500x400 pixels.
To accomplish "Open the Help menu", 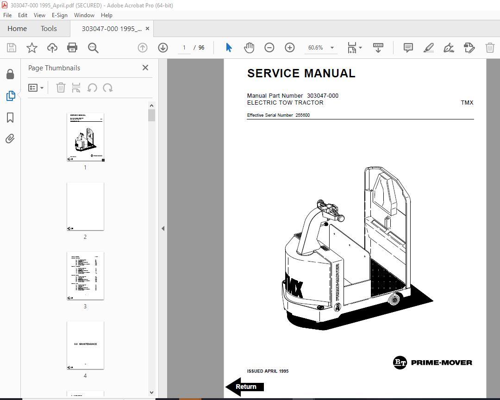I will click(x=106, y=15).
